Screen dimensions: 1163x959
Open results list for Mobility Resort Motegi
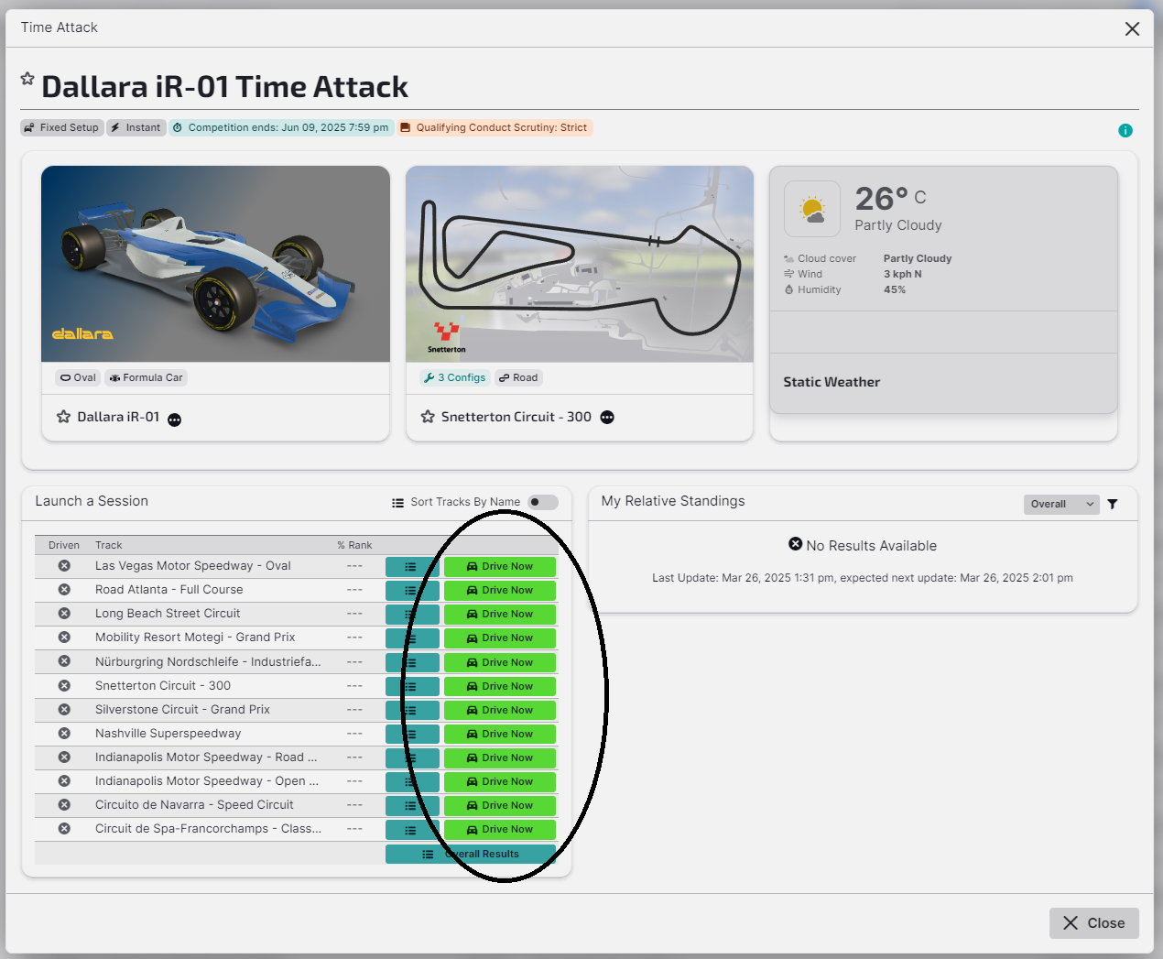pos(412,638)
